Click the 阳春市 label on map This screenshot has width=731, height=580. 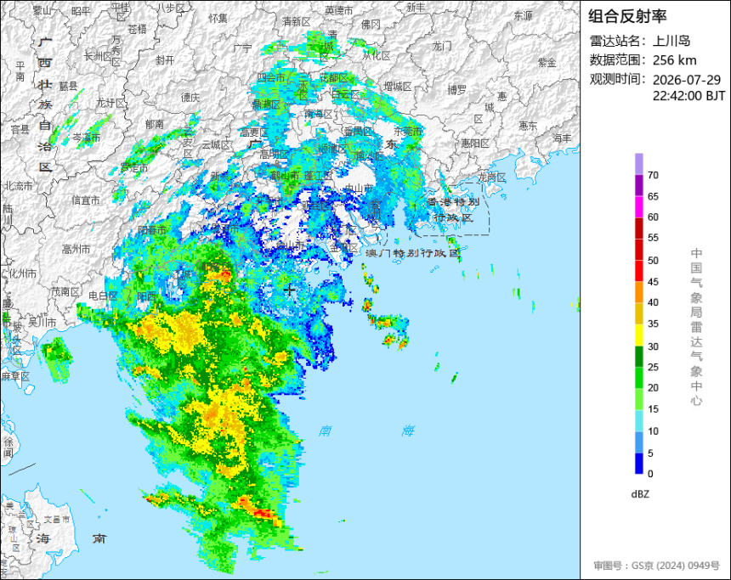tap(152, 230)
